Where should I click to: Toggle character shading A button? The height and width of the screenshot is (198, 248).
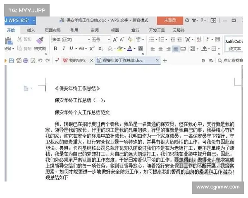pyautogui.click(x=141, y=49)
